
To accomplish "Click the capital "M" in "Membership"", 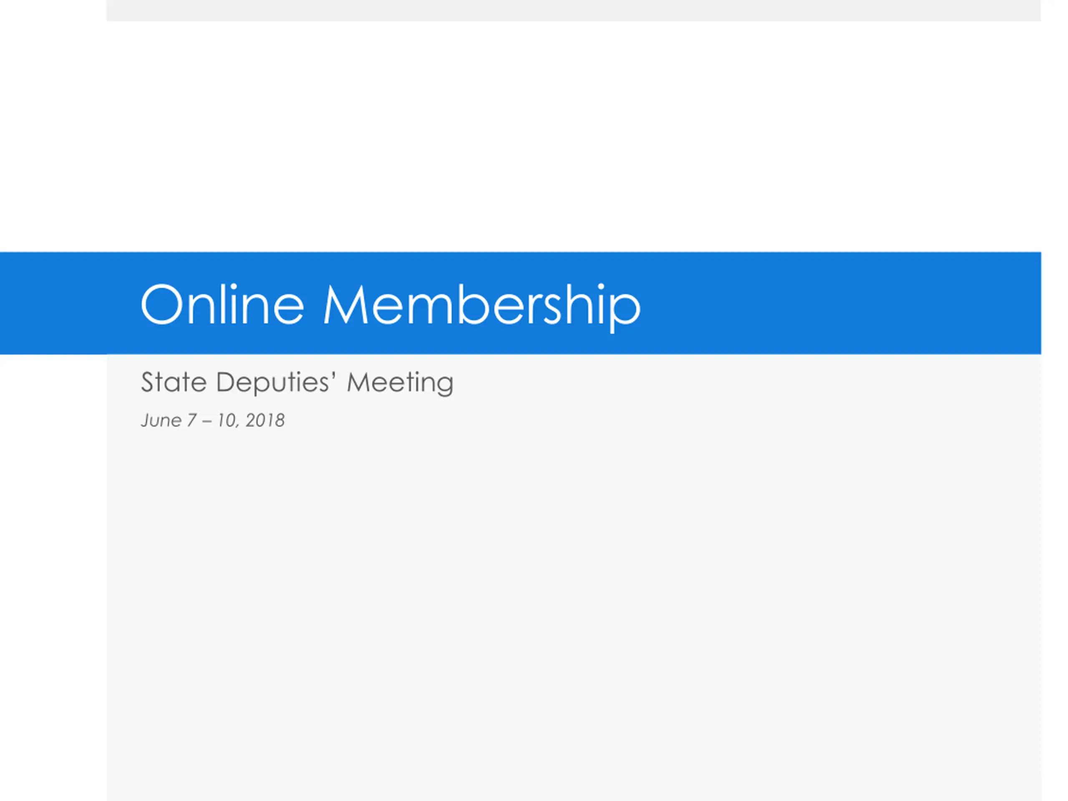I will click(344, 305).
